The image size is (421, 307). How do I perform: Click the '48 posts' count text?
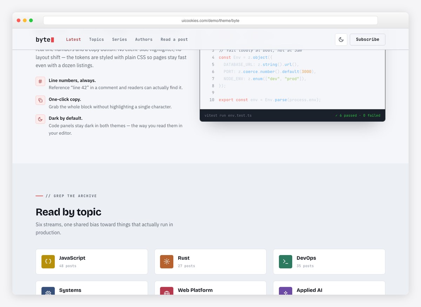coord(68,266)
